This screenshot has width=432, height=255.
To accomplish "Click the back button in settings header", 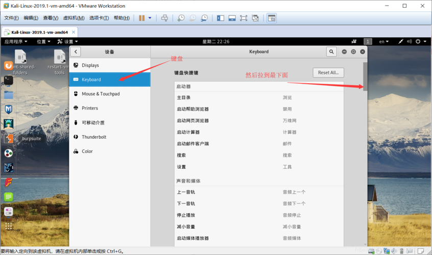I will 76,52.
